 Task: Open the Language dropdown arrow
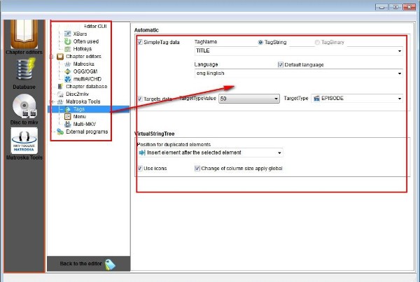click(400, 73)
